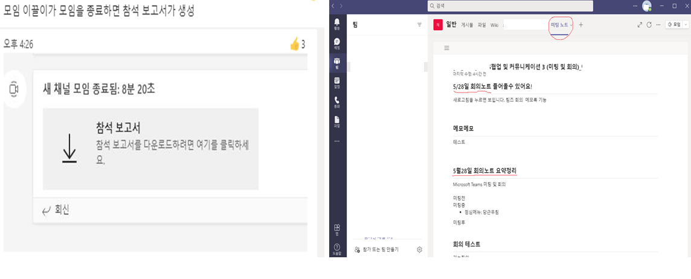The width and height of the screenshot is (691, 279).
Task: Expand the tab with the diagonal-arrows icon
Action: [640, 25]
